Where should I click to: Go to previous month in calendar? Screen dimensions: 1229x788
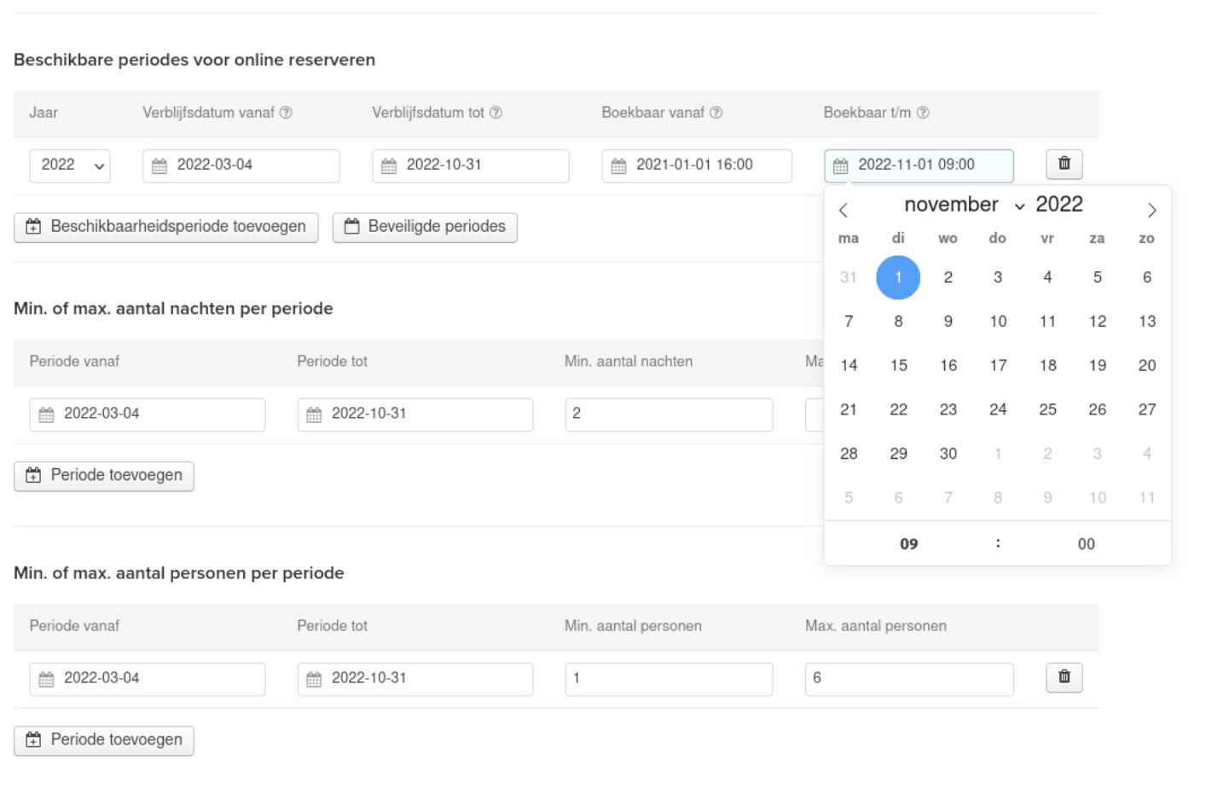(x=843, y=210)
